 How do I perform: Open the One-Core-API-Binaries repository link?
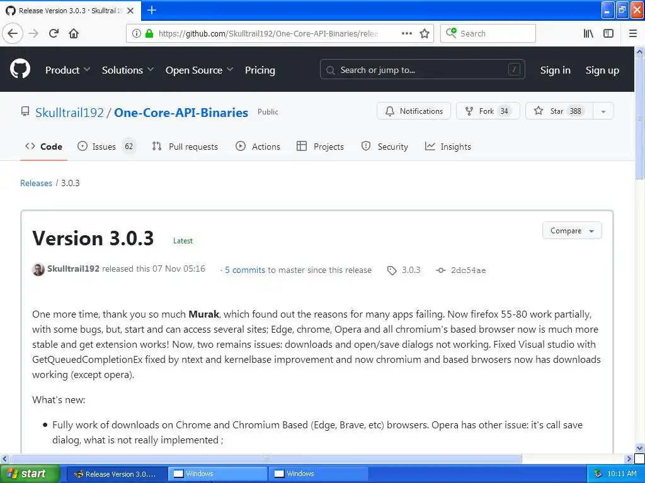(x=181, y=113)
